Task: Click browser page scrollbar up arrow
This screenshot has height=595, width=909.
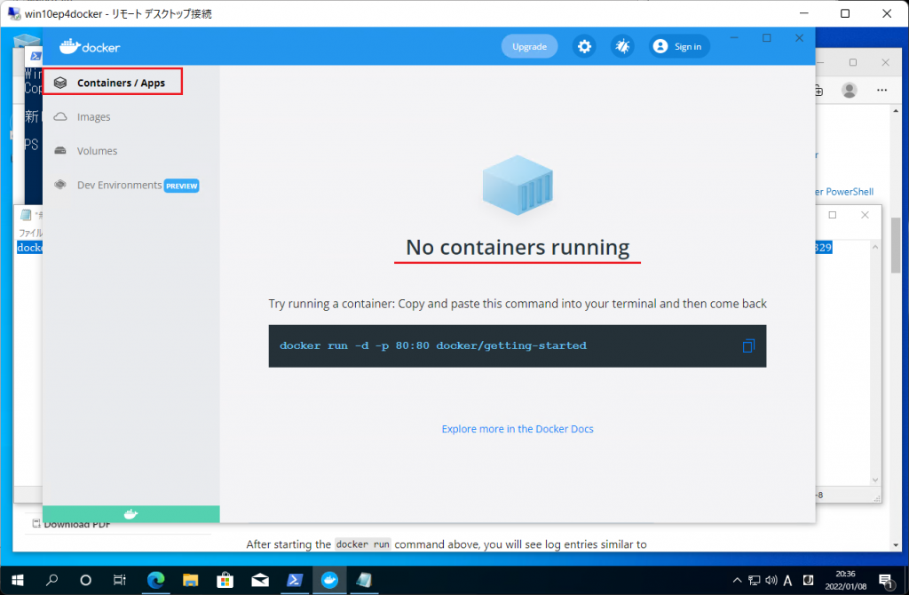Action: pos(896,110)
